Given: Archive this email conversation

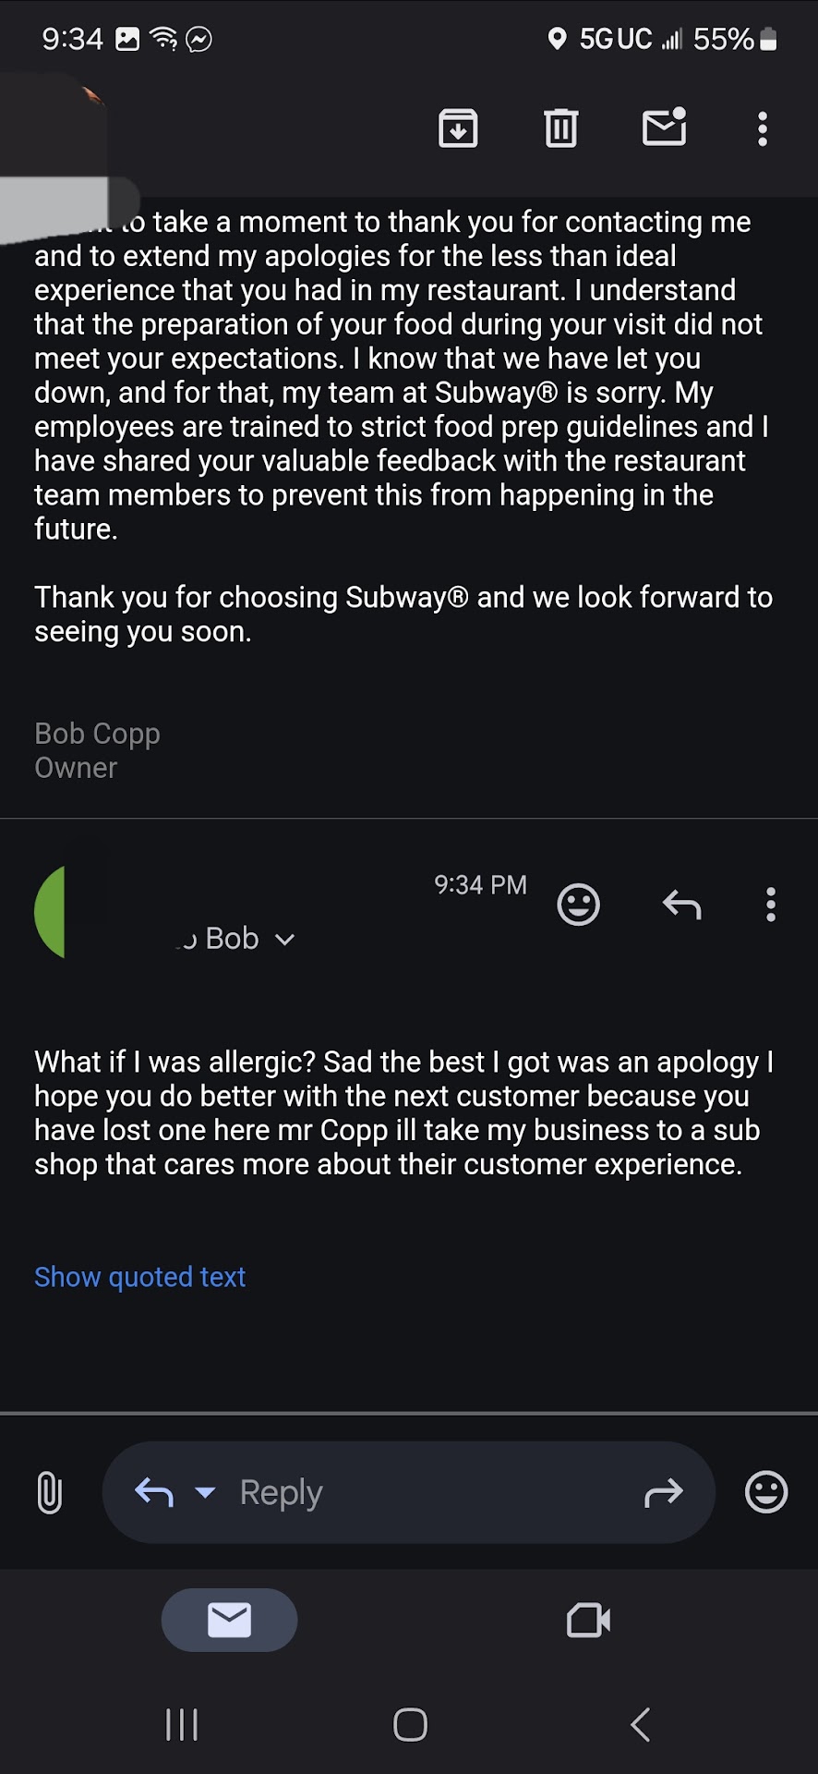Looking at the screenshot, I should click(458, 128).
